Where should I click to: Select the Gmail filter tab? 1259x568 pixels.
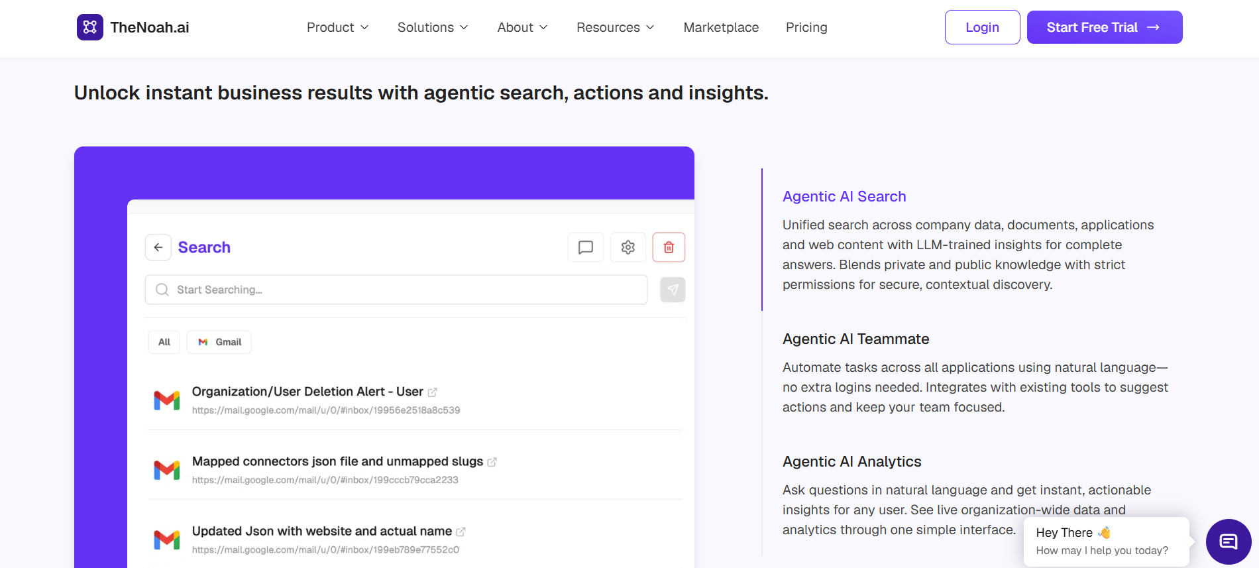coord(219,342)
